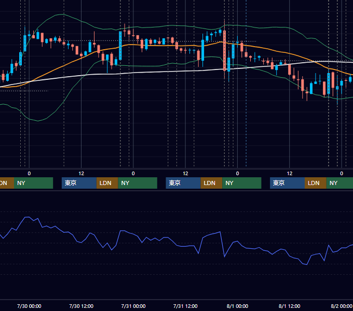Click the NY session block spanning 8/2 00:00
The width and height of the screenshot is (353, 311).
pos(340,183)
